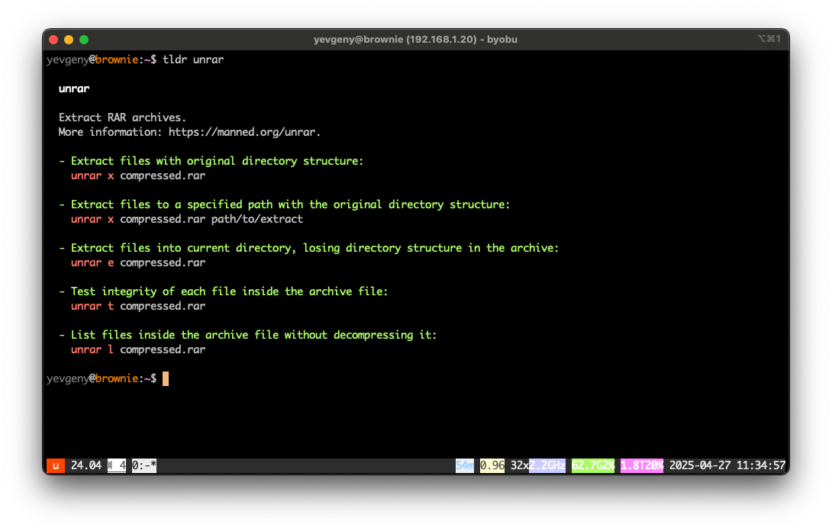Click the updates count indicator '4'
832x531 pixels.
click(x=118, y=465)
